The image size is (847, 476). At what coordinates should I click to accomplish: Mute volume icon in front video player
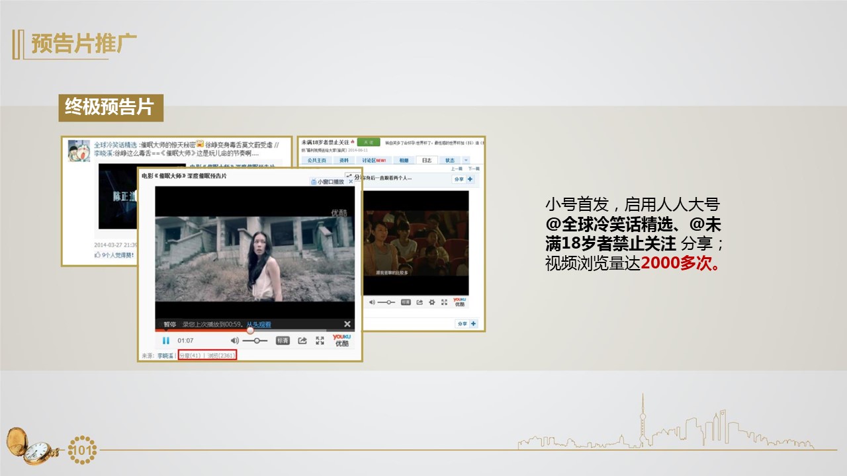tap(234, 340)
